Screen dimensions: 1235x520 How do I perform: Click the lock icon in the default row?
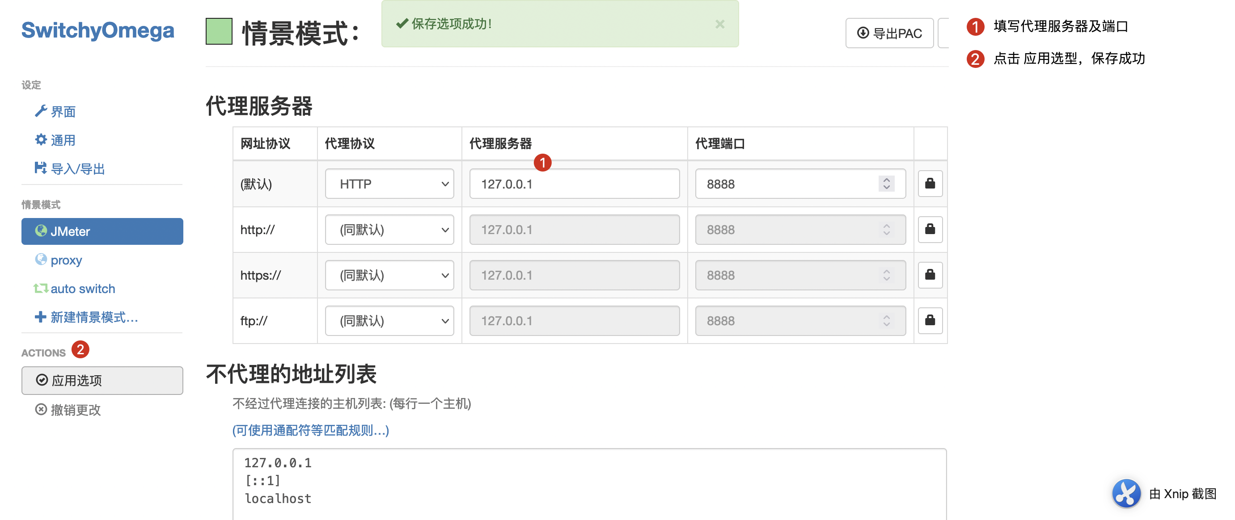coord(930,184)
